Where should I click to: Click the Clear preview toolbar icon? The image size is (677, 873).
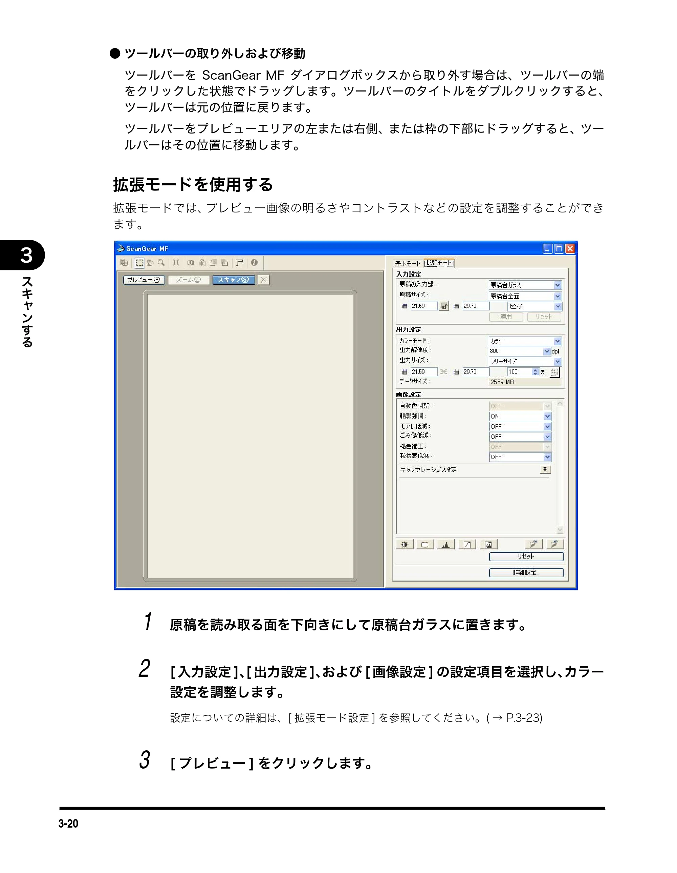tap(124, 263)
